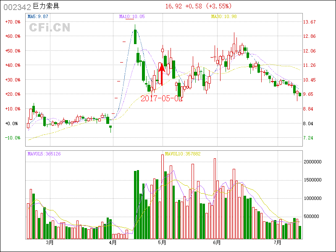Click the MAVOL10:357882 volume label
This screenshot has height=252, width=336.
coord(183,154)
